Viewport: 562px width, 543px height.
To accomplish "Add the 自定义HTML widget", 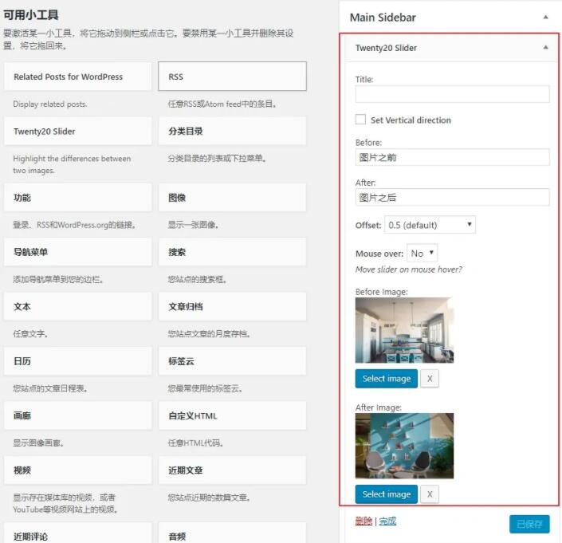I will 232,415.
